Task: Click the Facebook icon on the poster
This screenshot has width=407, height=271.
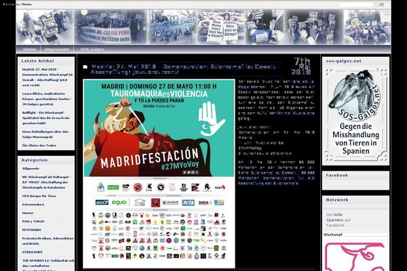Action: pyautogui.click(x=185, y=172)
